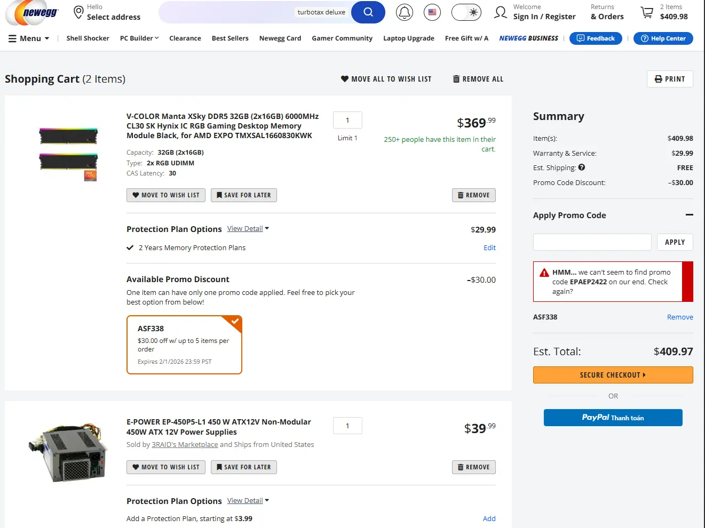Expand View Detail for memory protection plan

[248, 229]
